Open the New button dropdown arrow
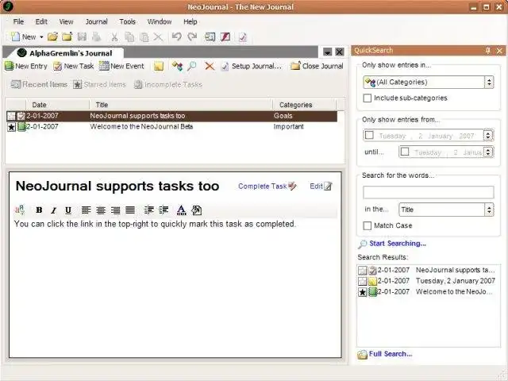 click(41, 37)
